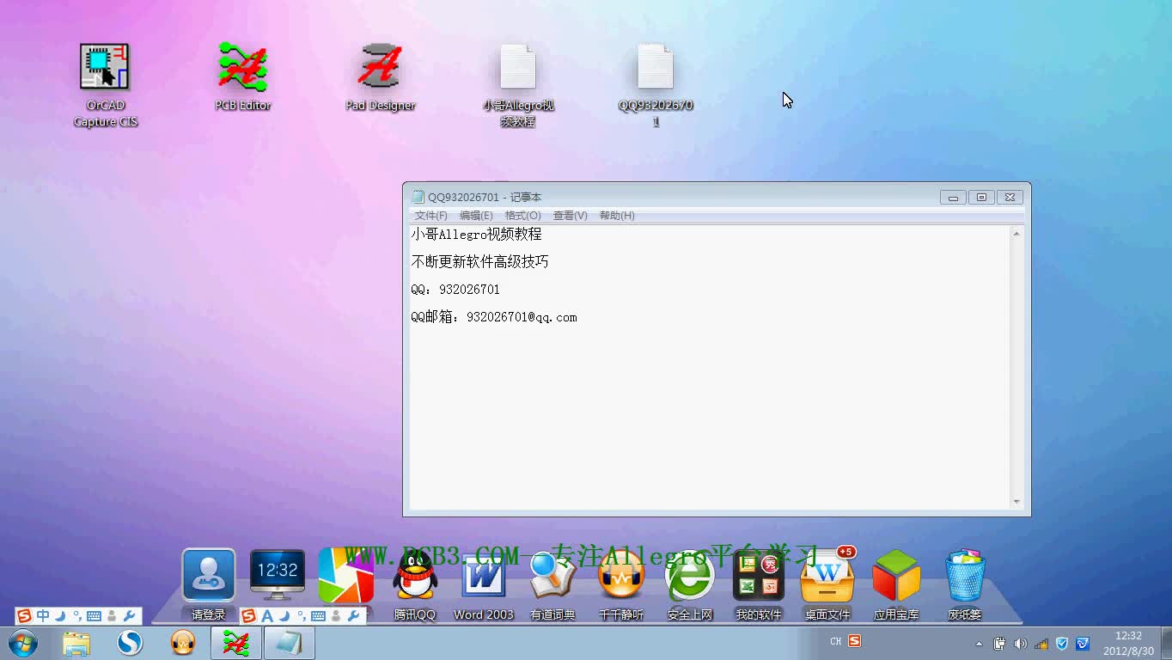
Task: Close the QQ932026701 Notepad window
Action: coord(1010,197)
